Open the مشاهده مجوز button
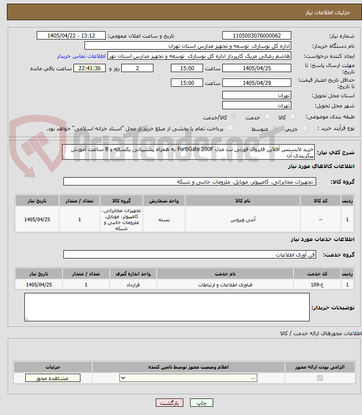 point(53,378)
